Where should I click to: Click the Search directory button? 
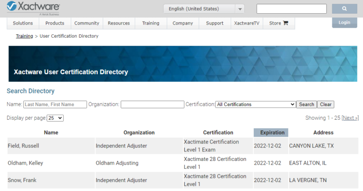pos(306,105)
